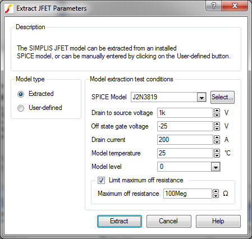The width and height of the screenshot is (252, 239).
Task: Click the SIMPLIS logo icon in title bar
Action: click(x=9, y=8)
